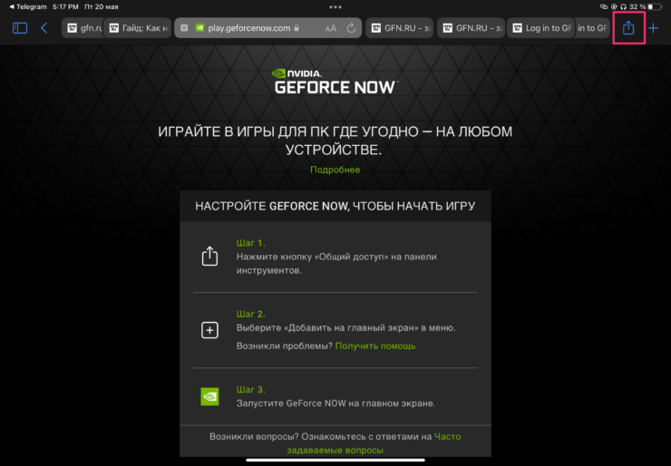Tap the NVIDIA favicon in the address bar
Screen dimensions: 671x466
coord(199,28)
